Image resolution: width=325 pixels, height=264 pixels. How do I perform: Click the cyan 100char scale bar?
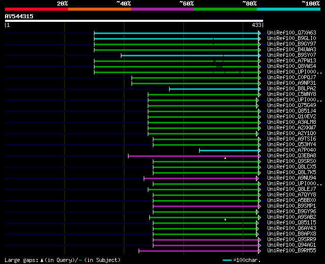227,260
